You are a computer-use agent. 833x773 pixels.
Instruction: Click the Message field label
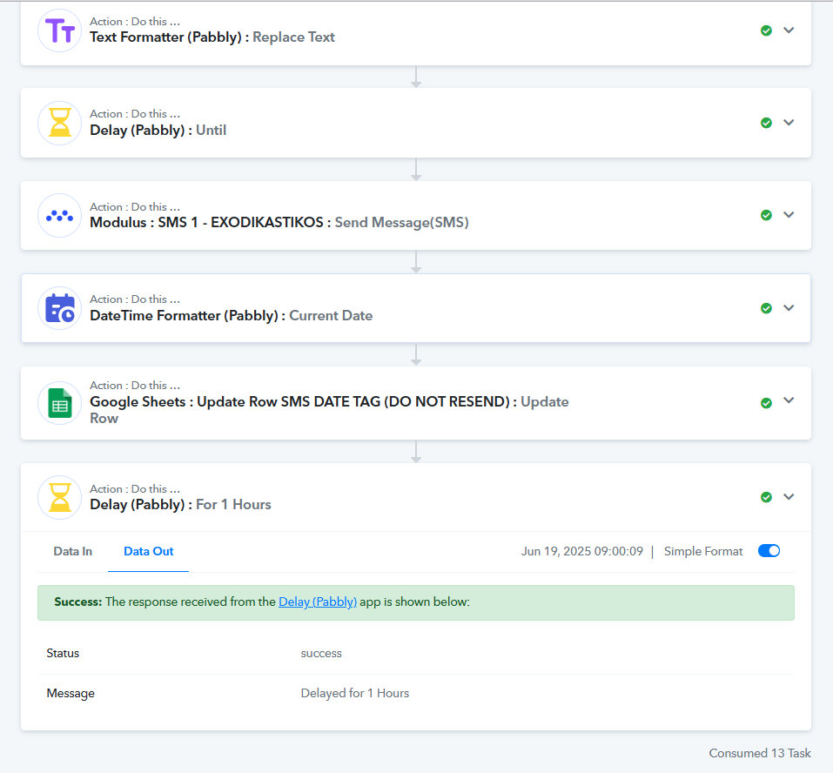click(x=71, y=693)
